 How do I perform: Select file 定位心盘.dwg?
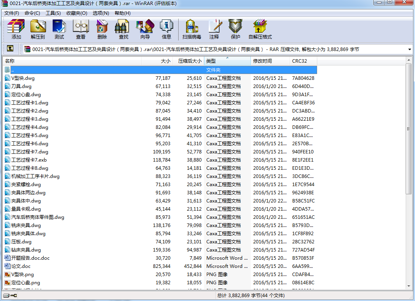pyautogui.click(x=26, y=95)
